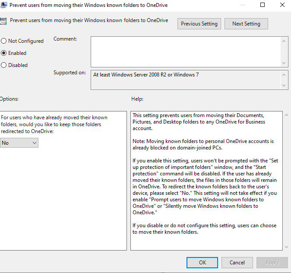Viewport: 291px width, 273px height.
Task: Confirm with the OK button
Action: pyautogui.click(x=202, y=262)
